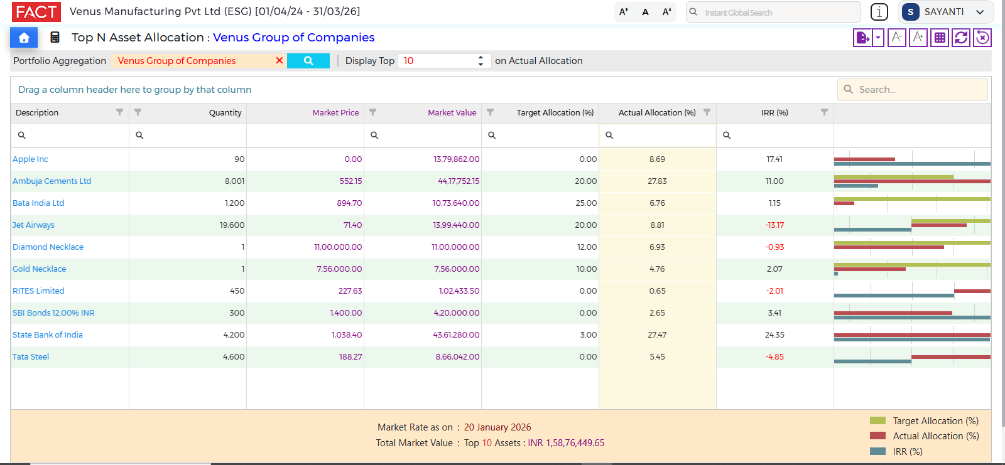Screen dimensions: 1005x465
Task: Sort by the Market Price column header
Action: tap(335, 113)
